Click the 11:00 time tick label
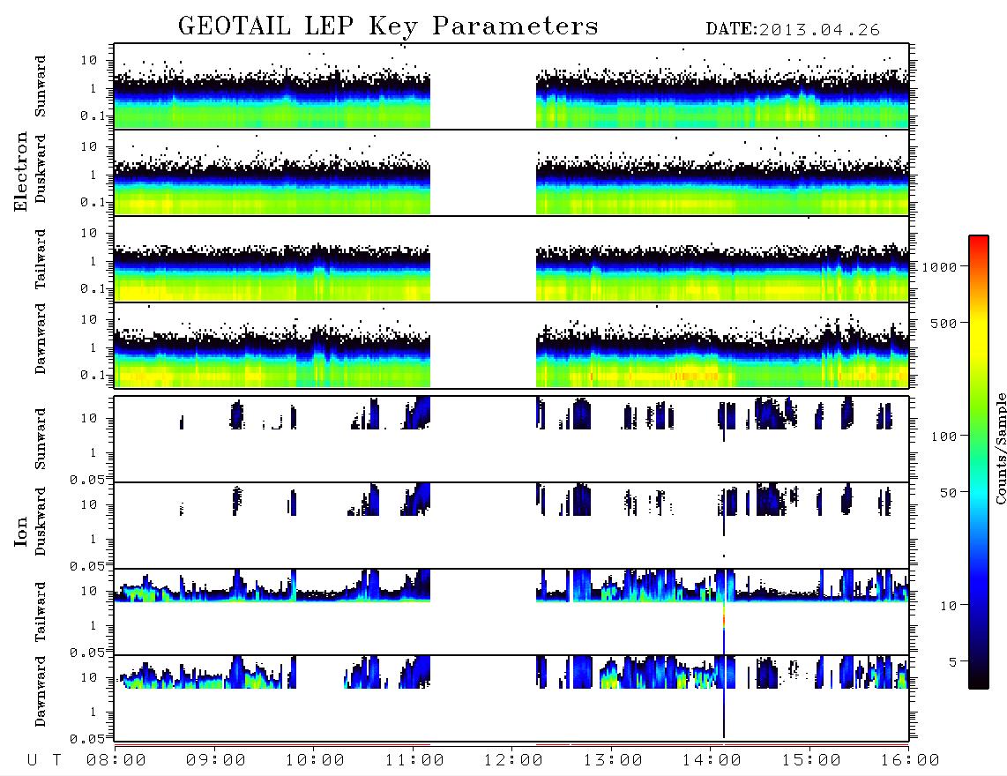1007x776 pixels. coord(414,761)
